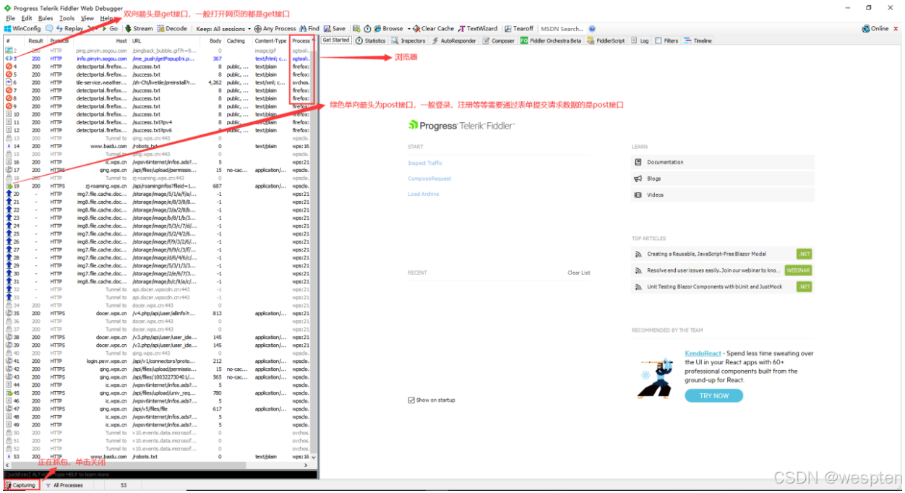
Task: Toggle the Show on startup checkbox
Action: [x=411, y=400]
